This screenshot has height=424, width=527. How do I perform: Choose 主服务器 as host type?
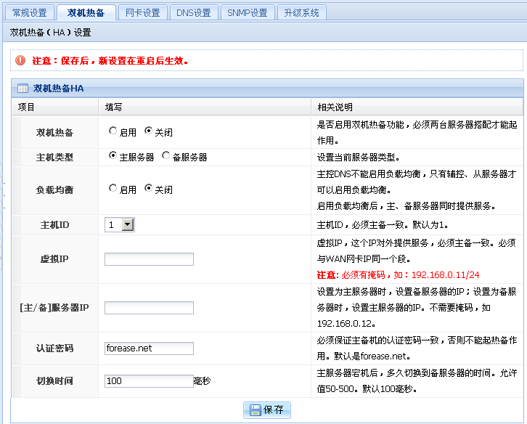(x=113, y=155)
